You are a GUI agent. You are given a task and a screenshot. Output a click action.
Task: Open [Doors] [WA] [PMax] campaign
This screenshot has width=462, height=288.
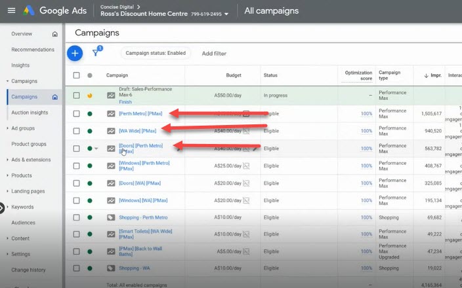(140, 183)
